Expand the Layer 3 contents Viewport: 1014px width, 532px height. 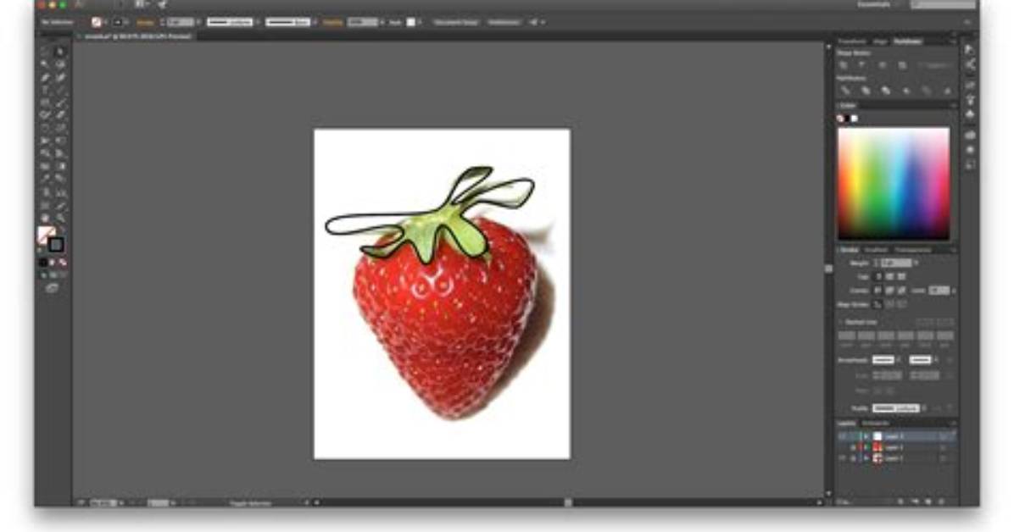[x=866, y=436]
